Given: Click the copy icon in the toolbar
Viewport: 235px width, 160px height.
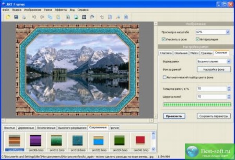Looking at the screenshot, I should (x=50, y=17).
